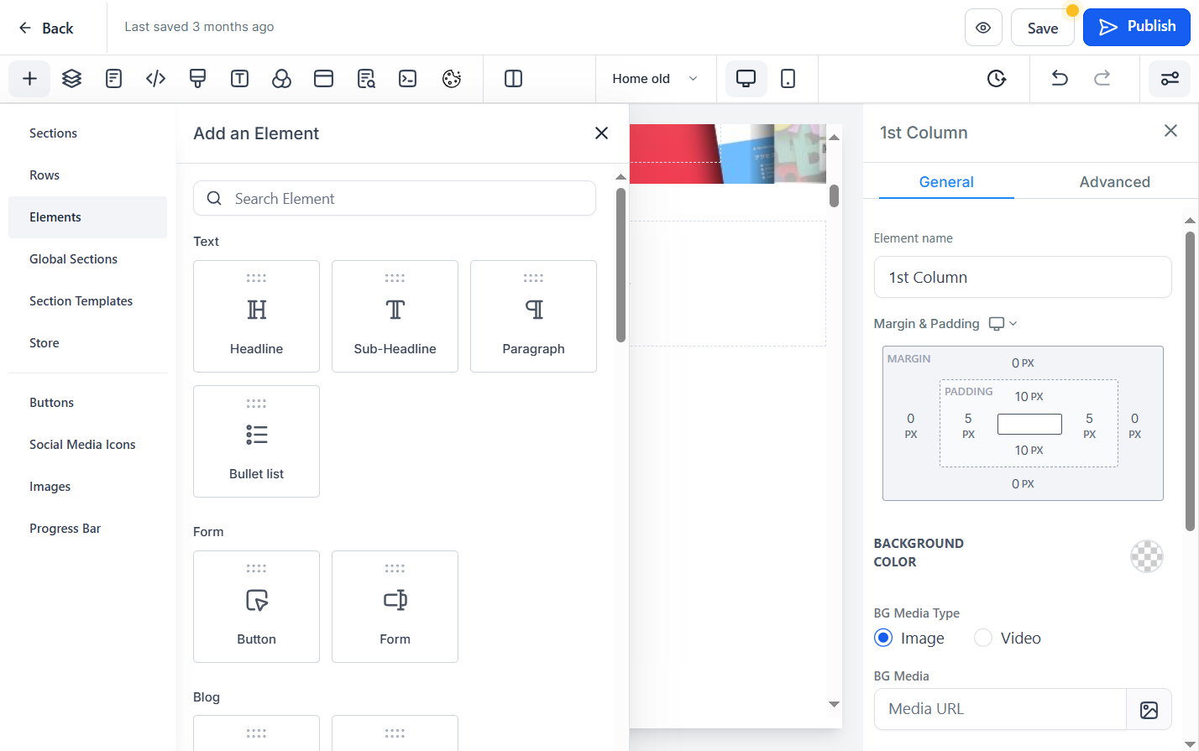Image resolution: width=1199 pixels, height=751 pixels.
Task: Switch to the Advanced tab
Action: pyautogui.click(x=1115, y=182)
